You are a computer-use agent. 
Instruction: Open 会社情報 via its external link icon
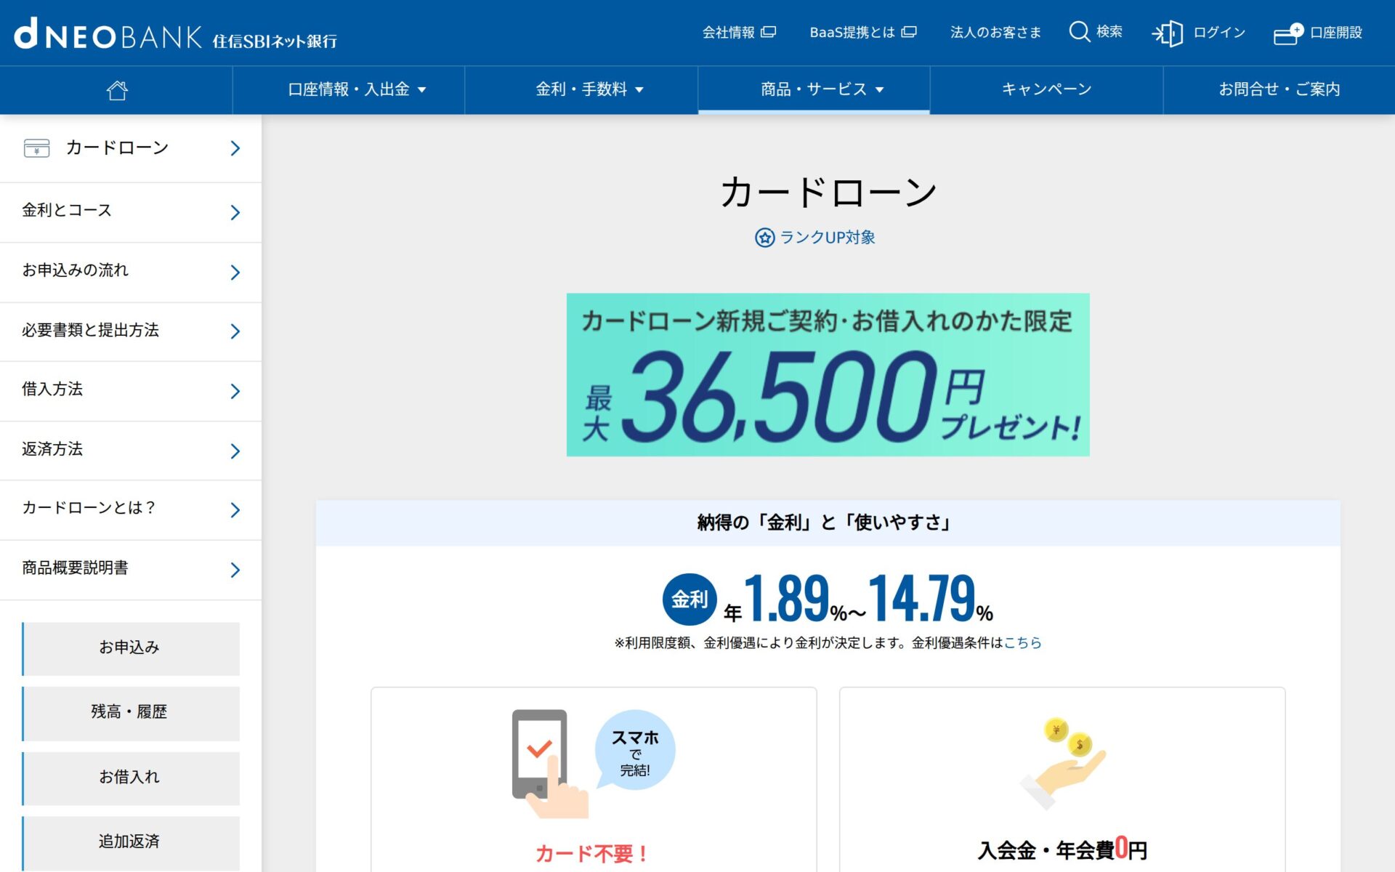(768, 32)
